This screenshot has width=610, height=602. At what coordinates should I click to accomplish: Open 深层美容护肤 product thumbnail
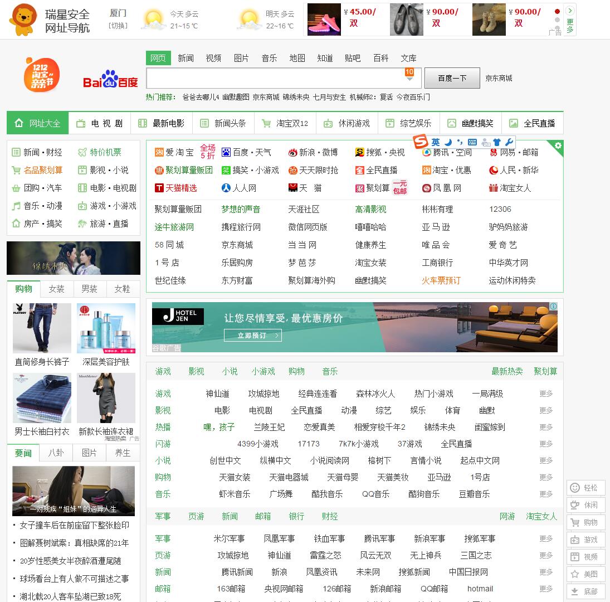pyautogui.click(x=106, y=328)
